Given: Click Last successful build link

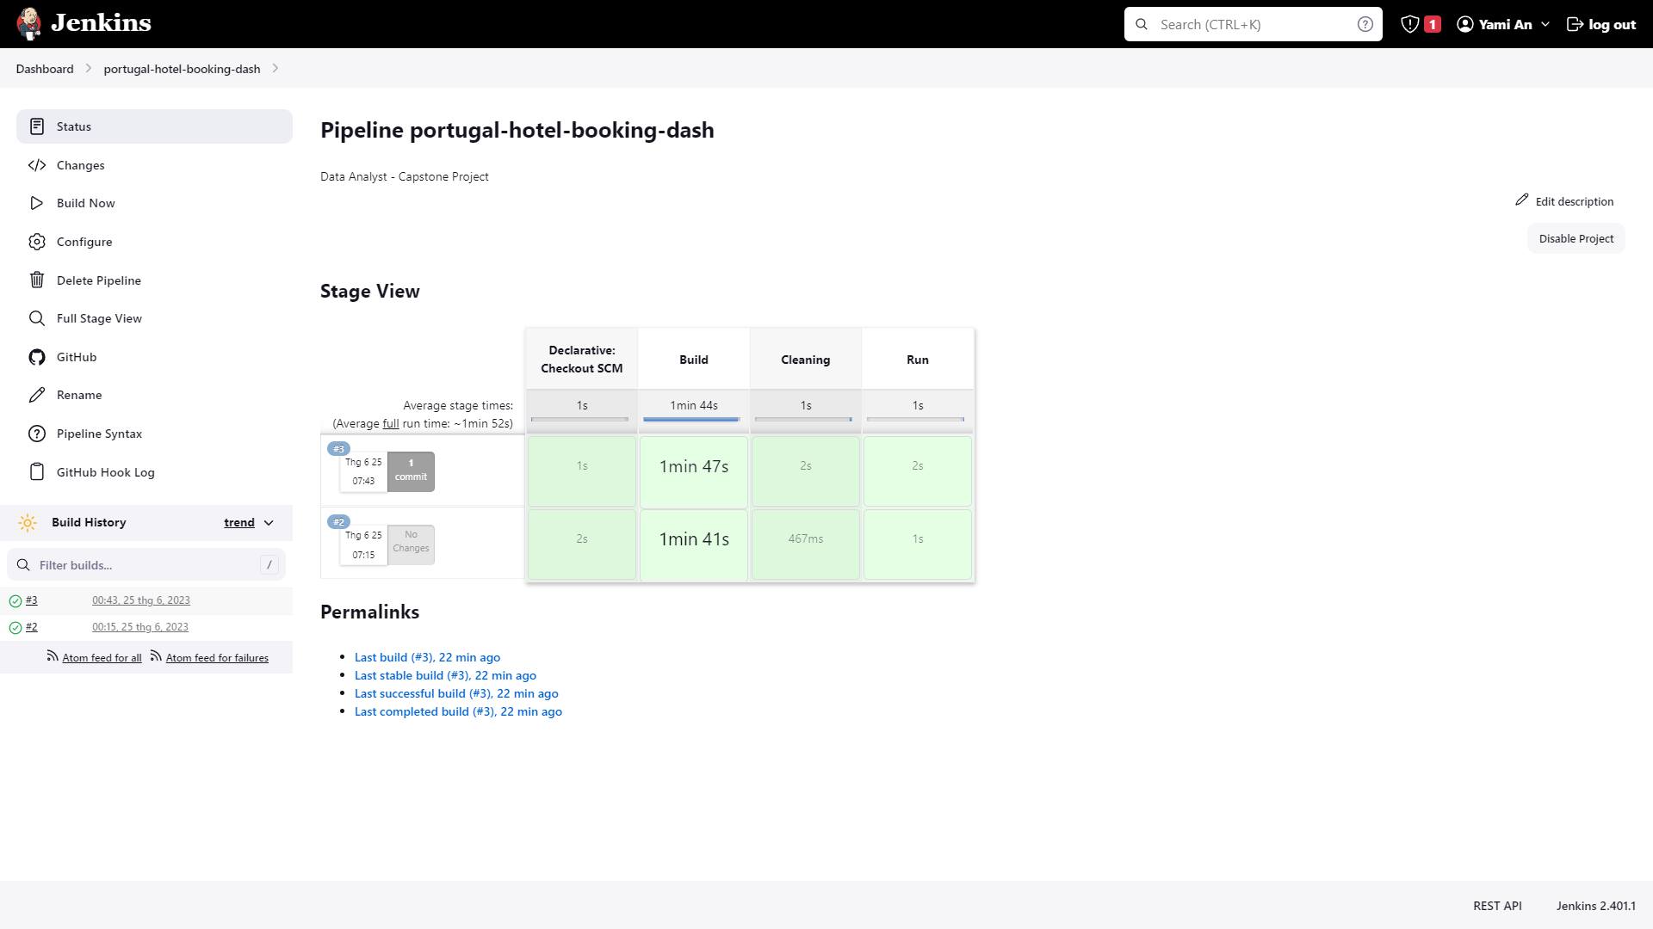Looking at the screenshot, I should tap(456, 693).
